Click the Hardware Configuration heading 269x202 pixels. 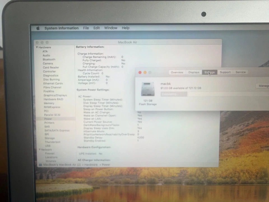click(x=94, y=147)
